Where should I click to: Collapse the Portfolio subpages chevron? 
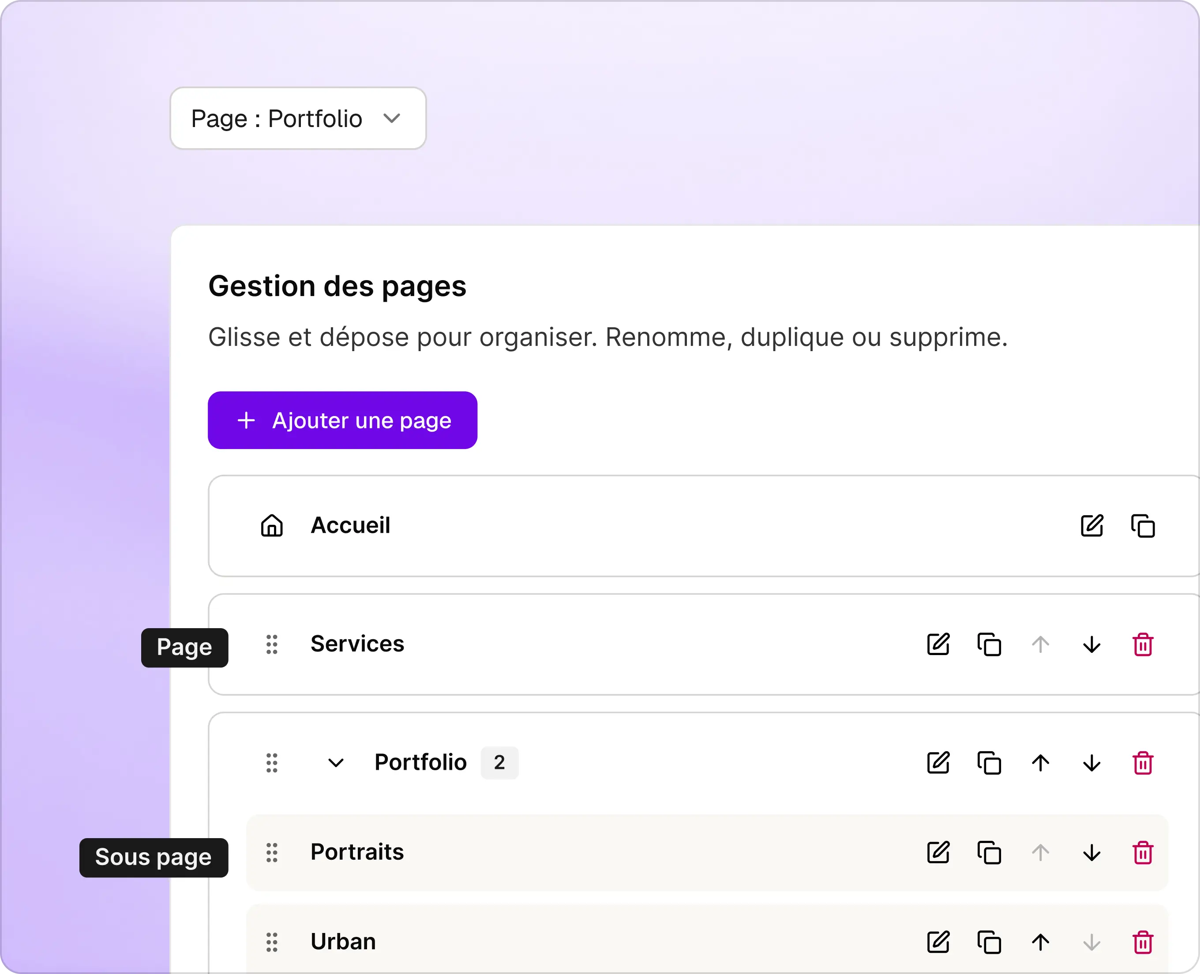[x=335, y=763]
